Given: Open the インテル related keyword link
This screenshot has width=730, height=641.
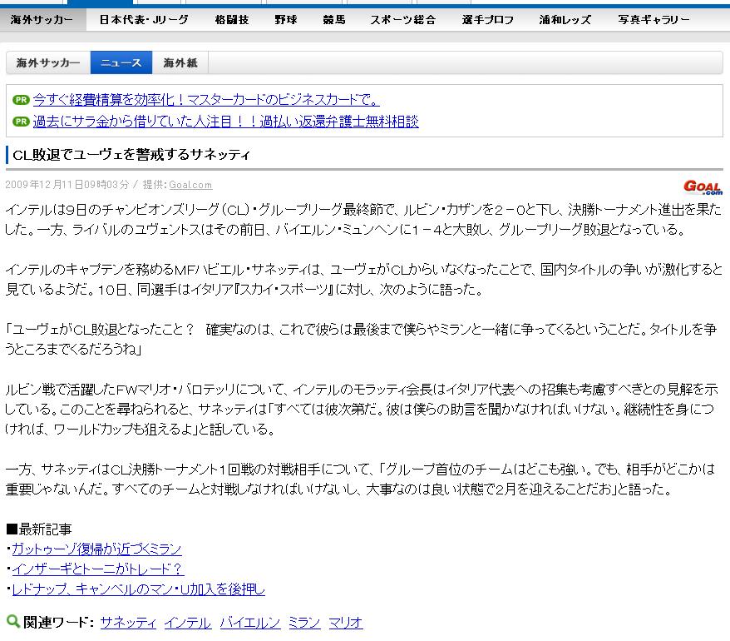Looking at the screenshot, I should coord(188,623).
